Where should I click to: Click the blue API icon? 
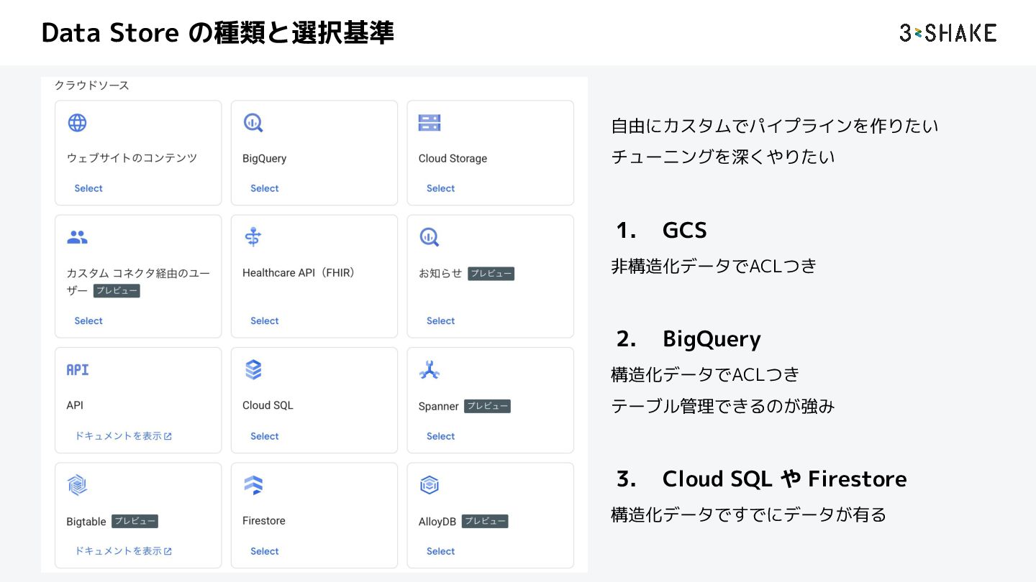coord(78,370)
